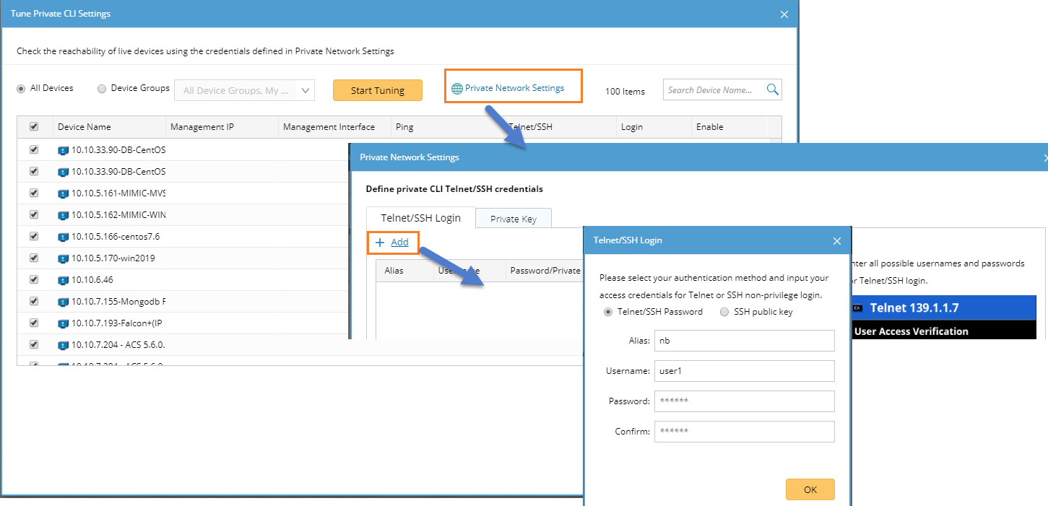Click the device icon for 10.10.6.46
This screenshot has height=506, width=1048.
(x=64, y=279)
